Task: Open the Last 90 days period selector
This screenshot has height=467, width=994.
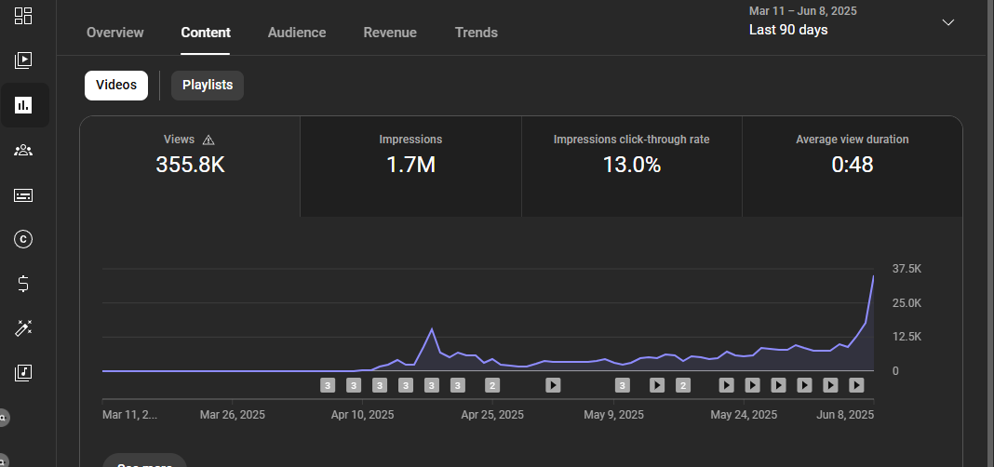Action: coord(788,30)
